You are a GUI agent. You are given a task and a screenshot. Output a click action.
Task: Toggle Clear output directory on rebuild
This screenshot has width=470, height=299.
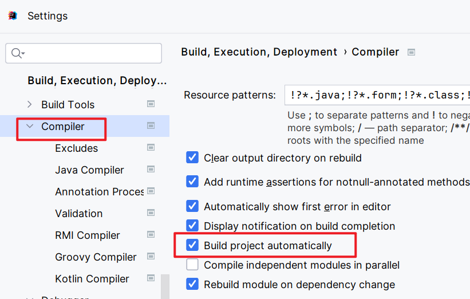(193, 158)
